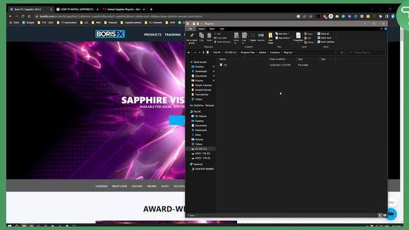Switch to the Home ribbon tab

tap(201, 29)
